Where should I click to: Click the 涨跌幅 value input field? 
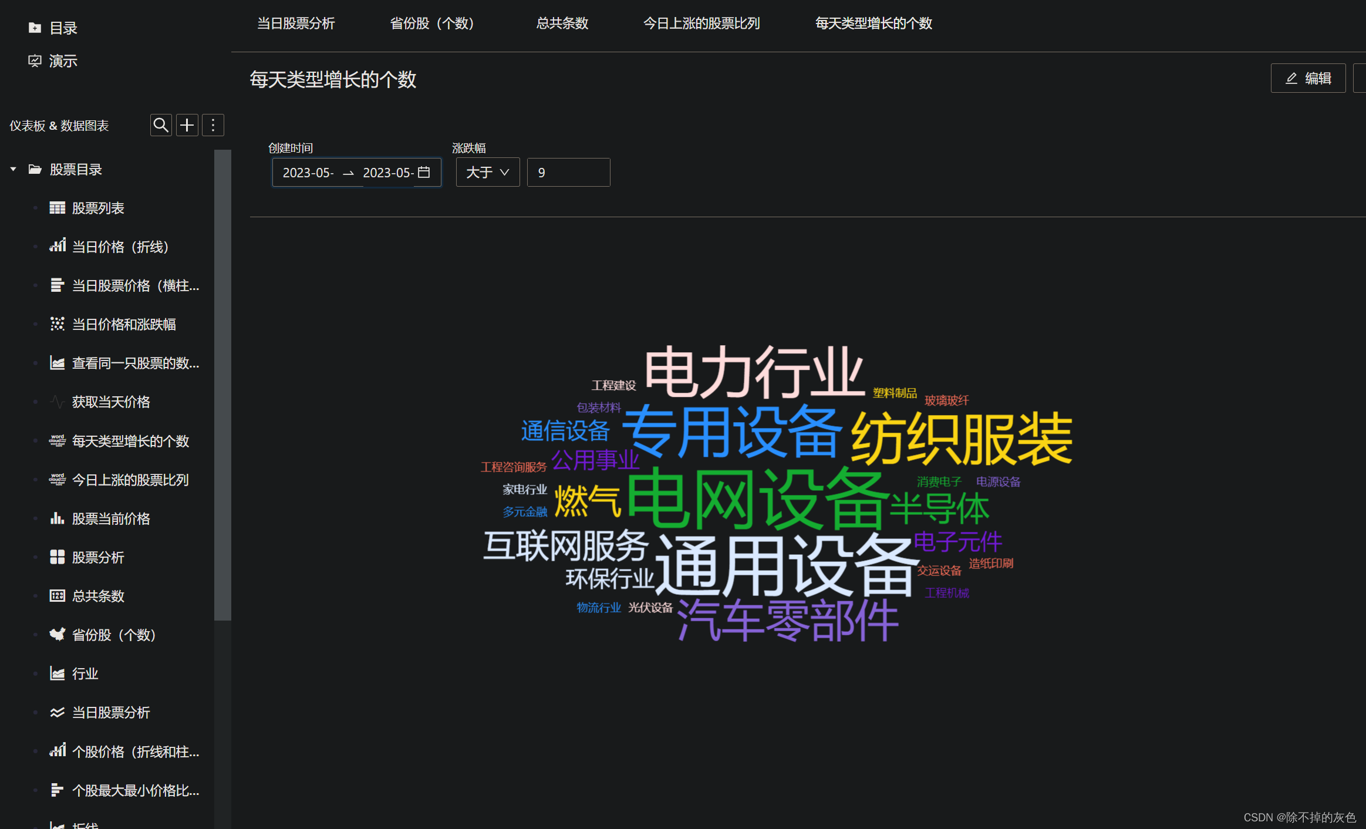[x=568, y=172]
